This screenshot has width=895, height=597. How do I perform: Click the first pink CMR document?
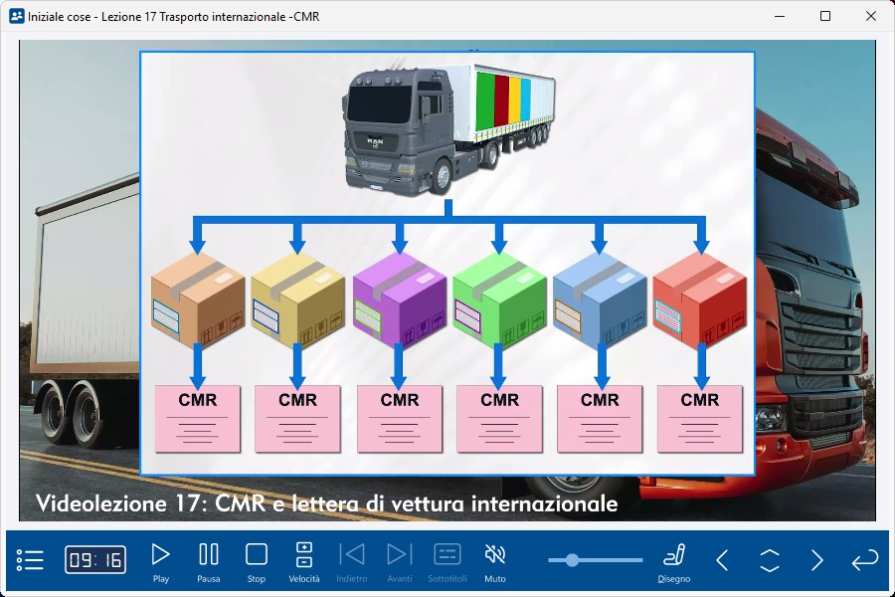pos(197,418)
